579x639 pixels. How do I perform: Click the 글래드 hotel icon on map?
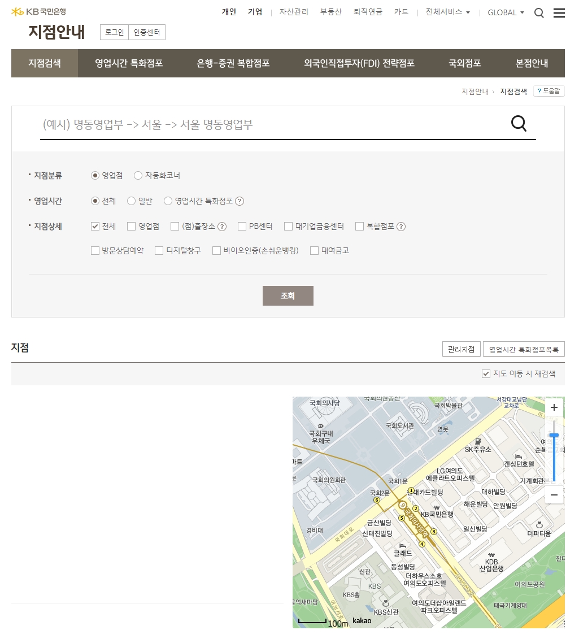point(403,546)
